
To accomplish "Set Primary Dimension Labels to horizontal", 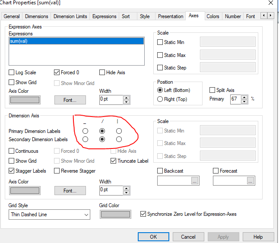I will [85, 131].
